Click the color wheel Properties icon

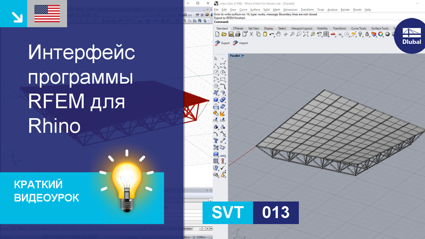(381, 34)
